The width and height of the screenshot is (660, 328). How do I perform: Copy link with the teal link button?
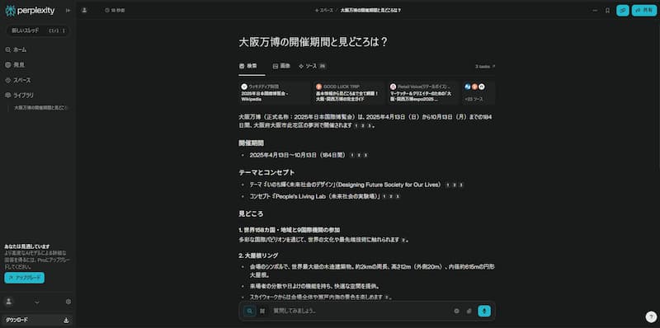pyautogui.click(x=623, y=11)
